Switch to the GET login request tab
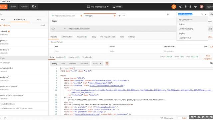 pos(100,16)
